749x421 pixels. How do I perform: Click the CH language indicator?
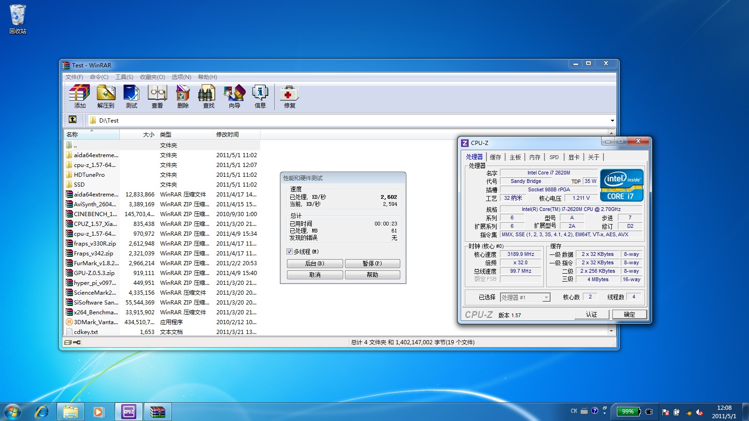573,411
